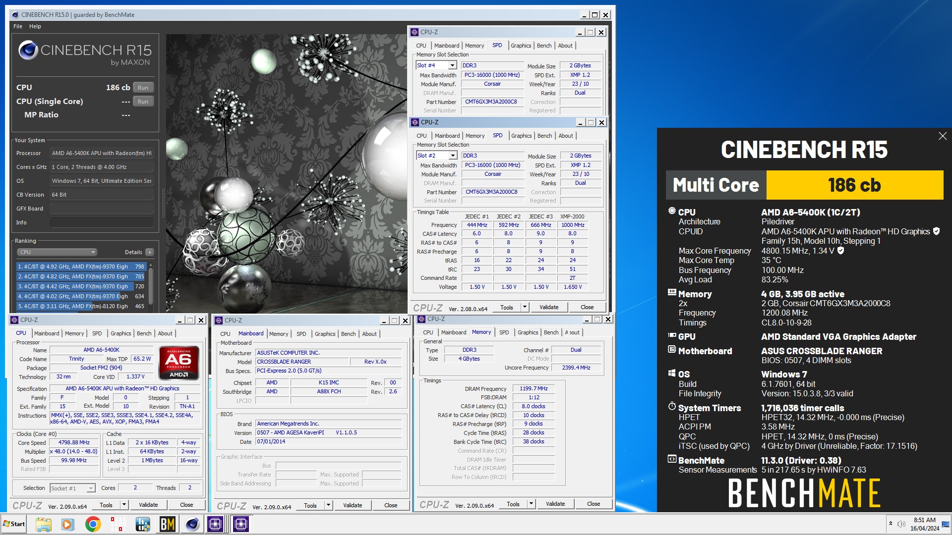This screenshot has height=535, width=952.
Task: Select ranking entry 1 with score 798
Action: pyautogui.click(x=81, y=267)
